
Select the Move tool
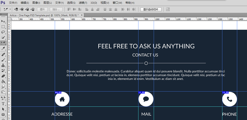(x=3, y=21)
